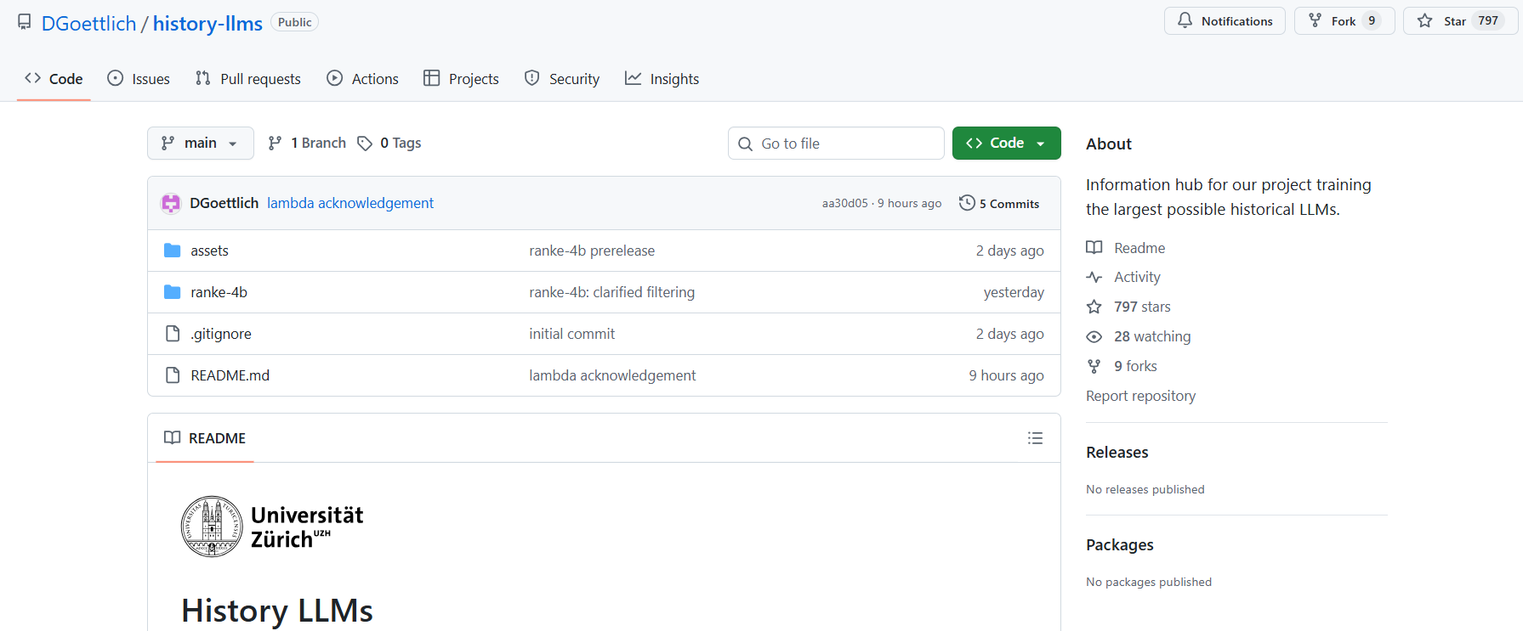This screenshot has width=1523, height=631.
Task: Click the eye icon beside 28 watching
Action: point(1094,336)
